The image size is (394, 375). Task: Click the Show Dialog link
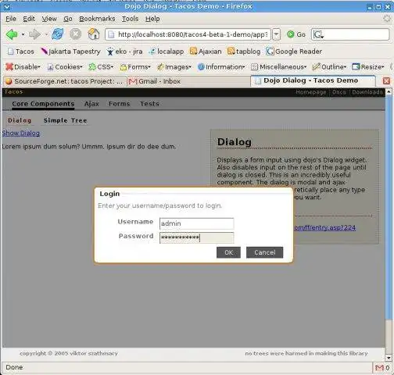[x=21, y=134]
